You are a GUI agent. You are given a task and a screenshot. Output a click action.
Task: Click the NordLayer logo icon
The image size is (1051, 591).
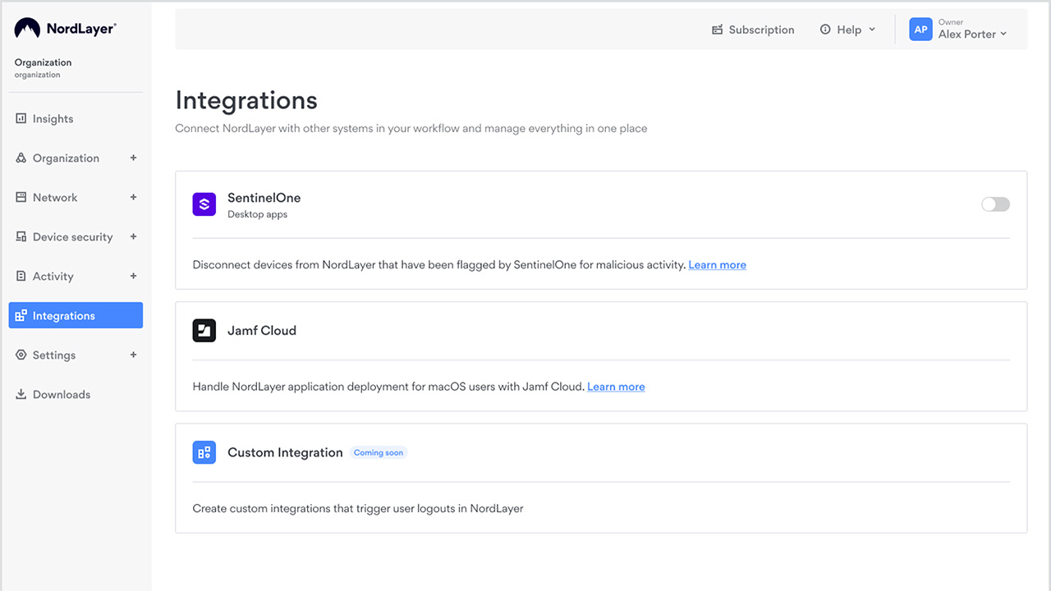(27, 29)
